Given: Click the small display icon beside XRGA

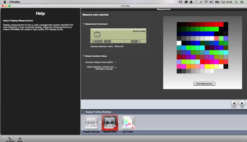Looking at the screenshot, I should pos(139,41).
